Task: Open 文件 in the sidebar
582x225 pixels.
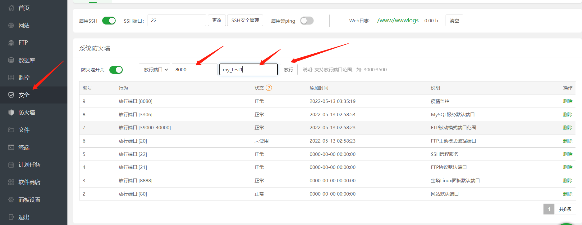Action: (x=24, y=130)
